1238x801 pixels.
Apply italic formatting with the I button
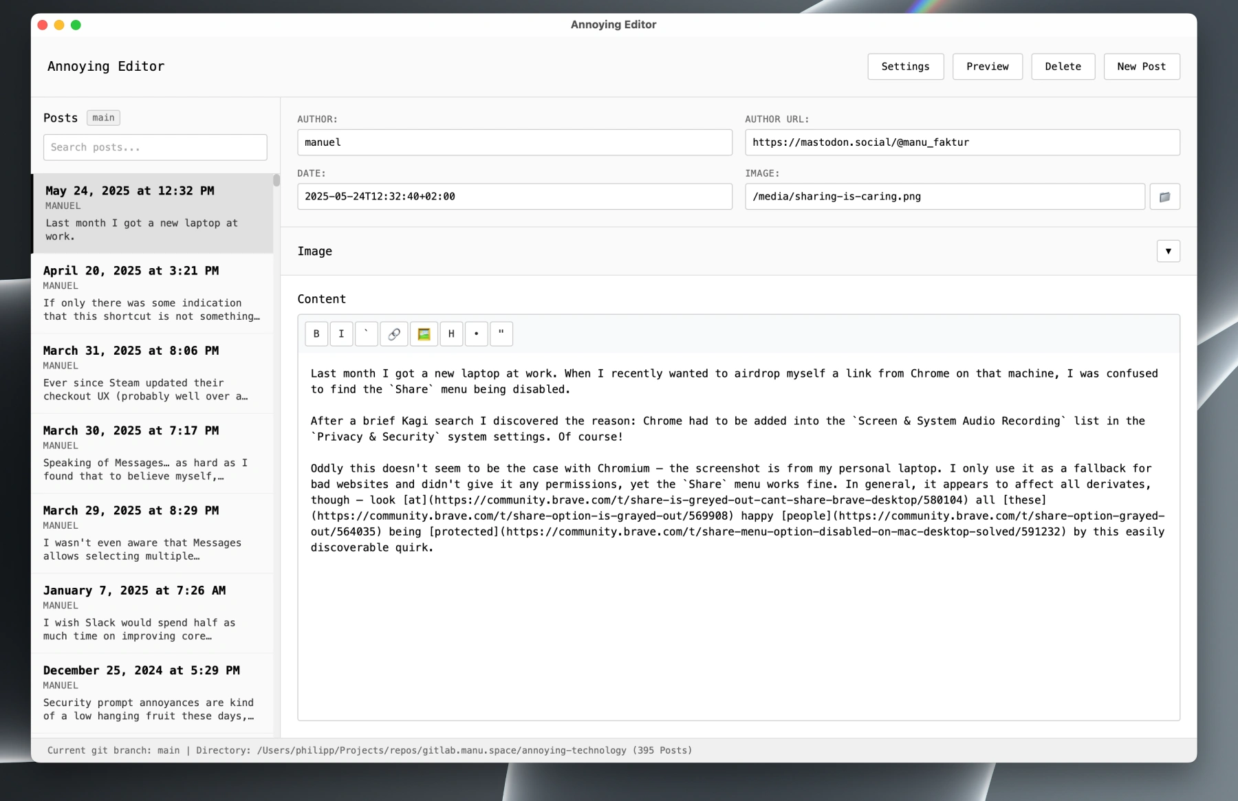coord(341,334)
